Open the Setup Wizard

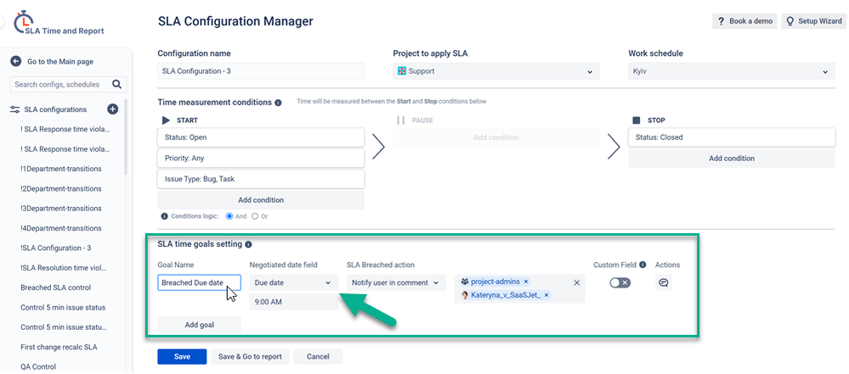pos(814,21)
